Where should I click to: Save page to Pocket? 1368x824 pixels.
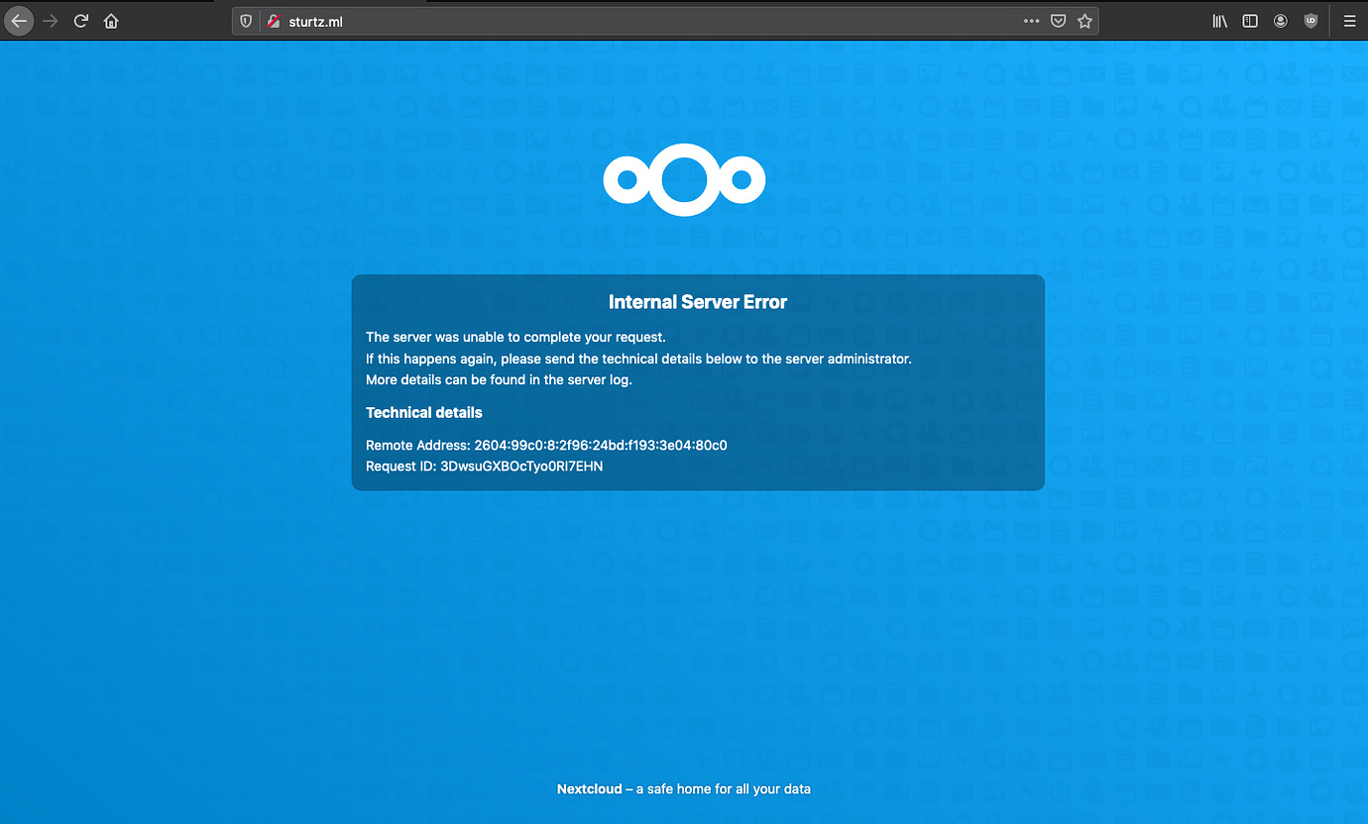pos(1058,21)
